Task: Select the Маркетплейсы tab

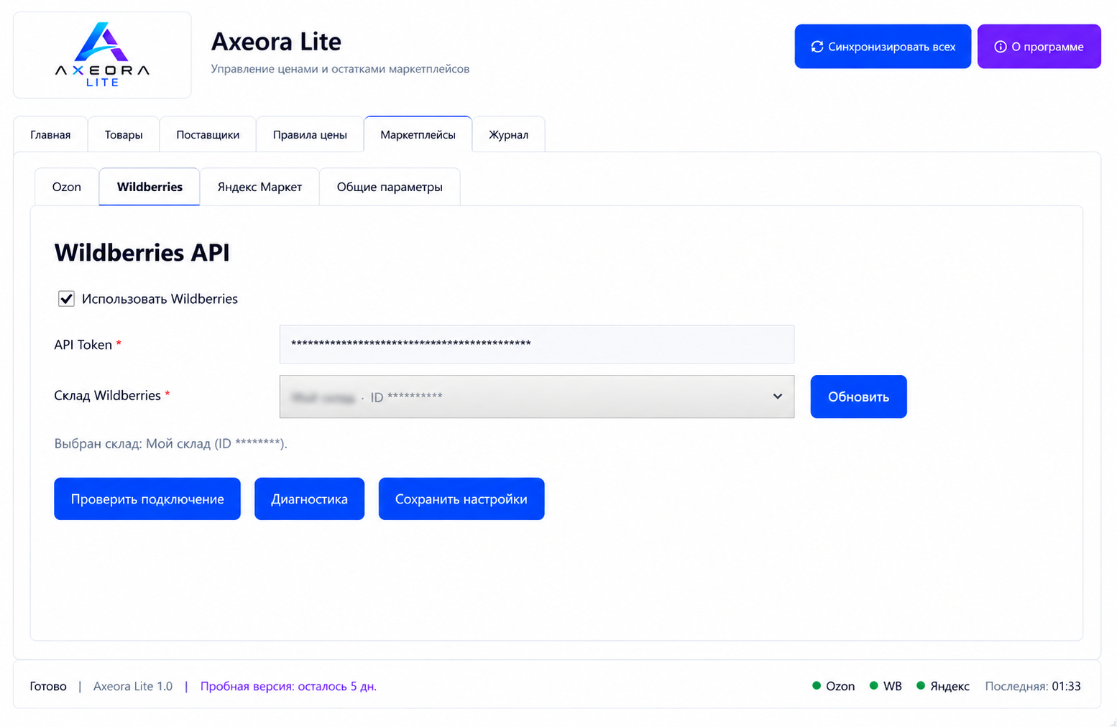Action: [x=418, y=134]
